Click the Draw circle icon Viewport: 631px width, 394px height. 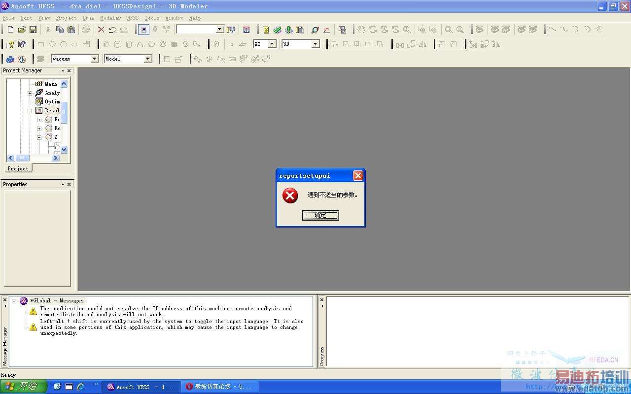[52, 44]
